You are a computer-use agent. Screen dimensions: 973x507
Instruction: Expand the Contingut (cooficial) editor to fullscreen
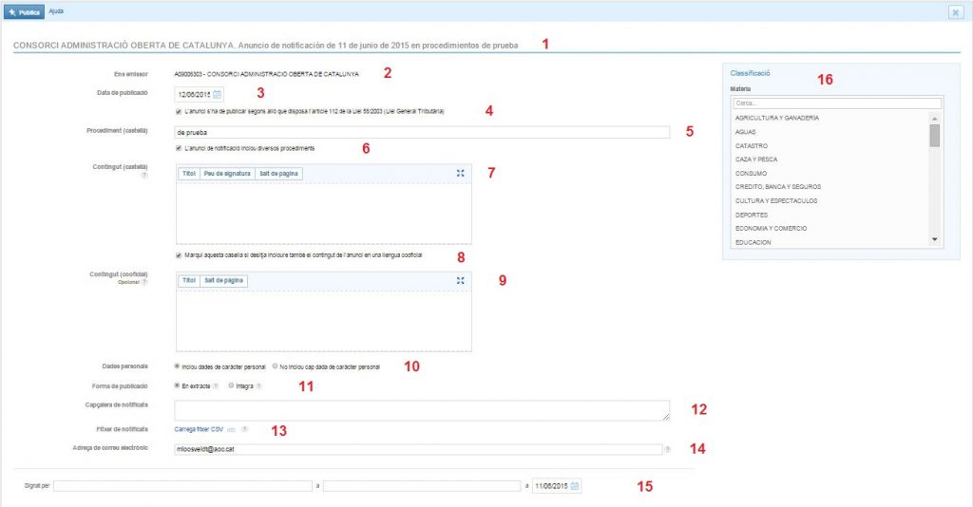click(461, 281)
